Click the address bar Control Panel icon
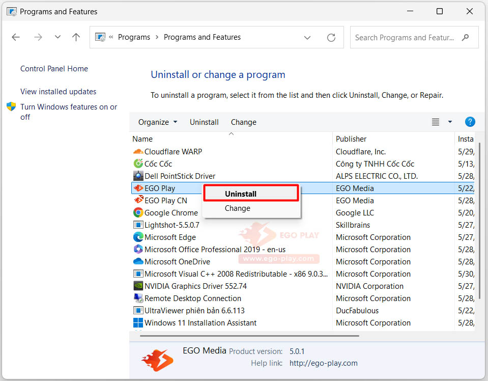488x381 pixels. point(100,37)
